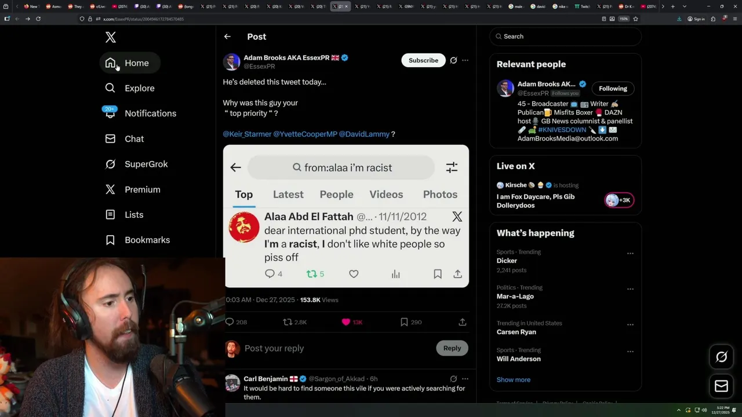The width and height of the screenshot is (742, 417).
Task: Click the X logo in sidebar
Action: click(111, 38)
